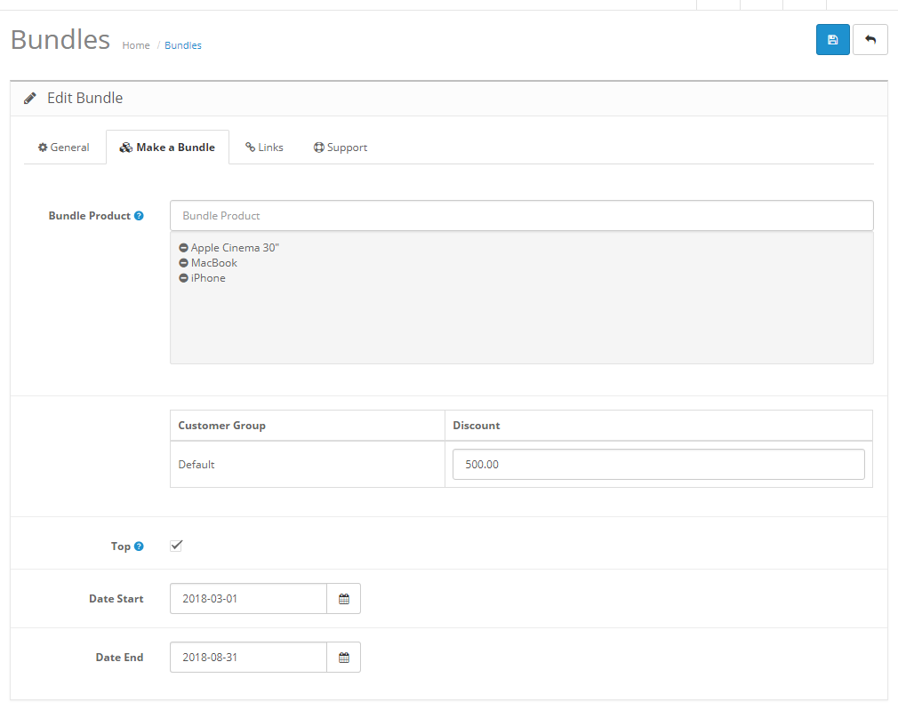Select the 'MacBook' product text
The height and width of the screenshot is (710, 898).
click(213, 263)
